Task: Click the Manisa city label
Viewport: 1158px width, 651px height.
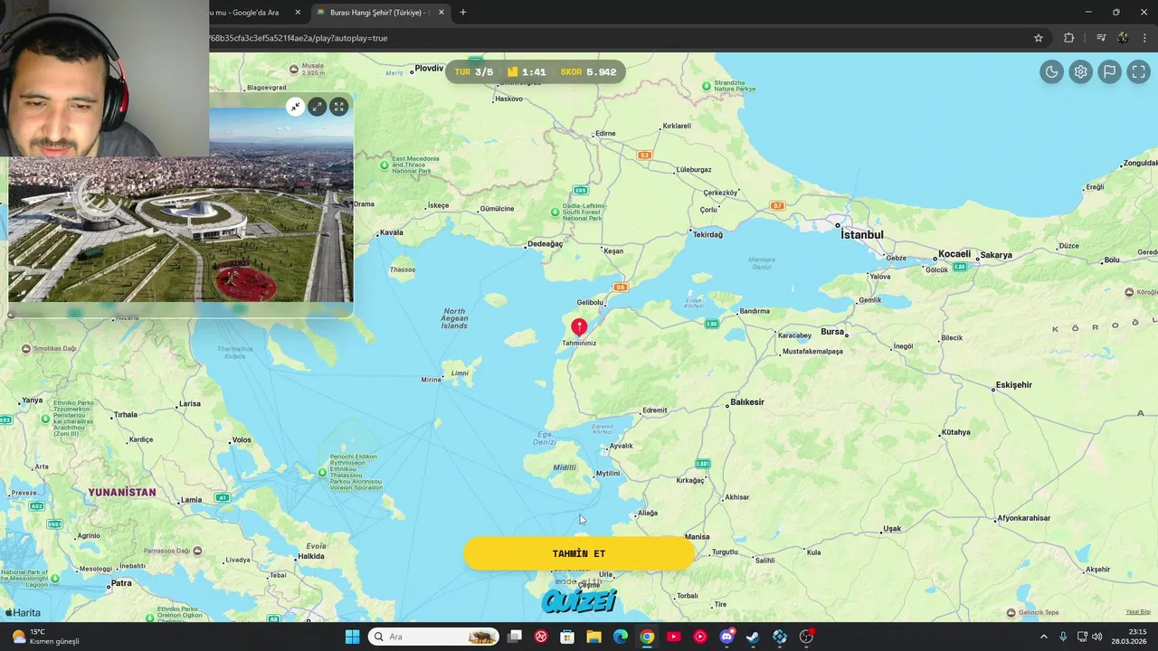Action: click(697, 537)
